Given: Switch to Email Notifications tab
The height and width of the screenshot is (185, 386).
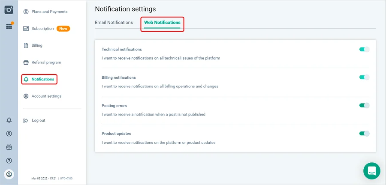Looking at the screenshot, I should [x=114, y=22].
